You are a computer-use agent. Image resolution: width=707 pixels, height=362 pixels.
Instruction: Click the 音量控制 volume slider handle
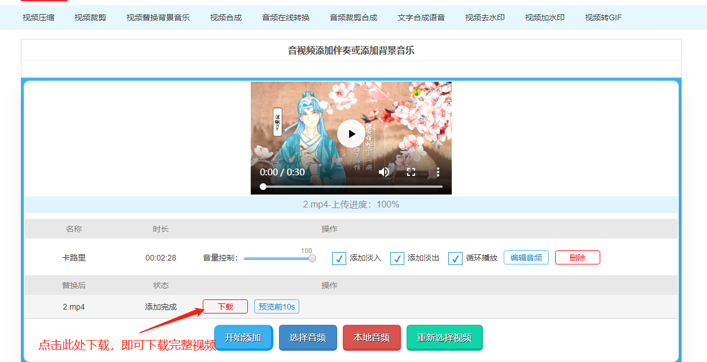pyautogui.click(x=312, y=258)
